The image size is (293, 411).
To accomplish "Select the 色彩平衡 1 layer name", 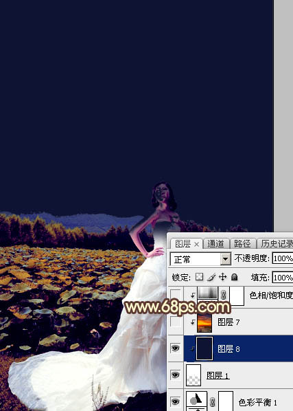I will 258,402.
